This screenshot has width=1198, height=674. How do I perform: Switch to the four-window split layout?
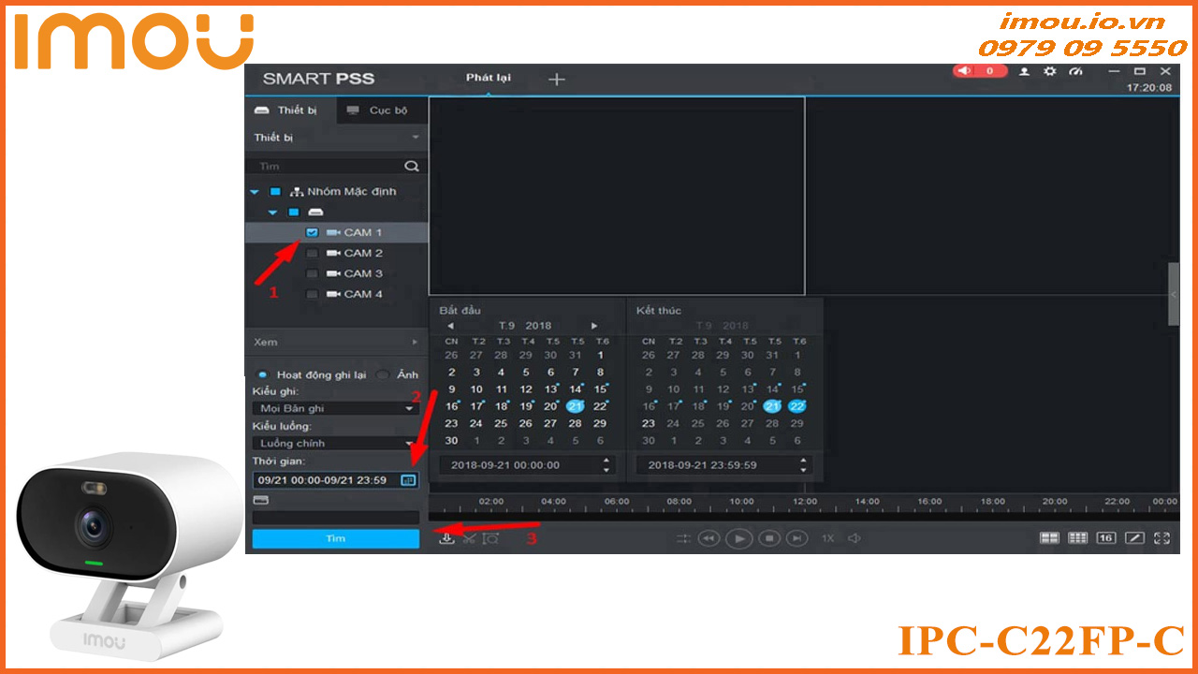1049,538
